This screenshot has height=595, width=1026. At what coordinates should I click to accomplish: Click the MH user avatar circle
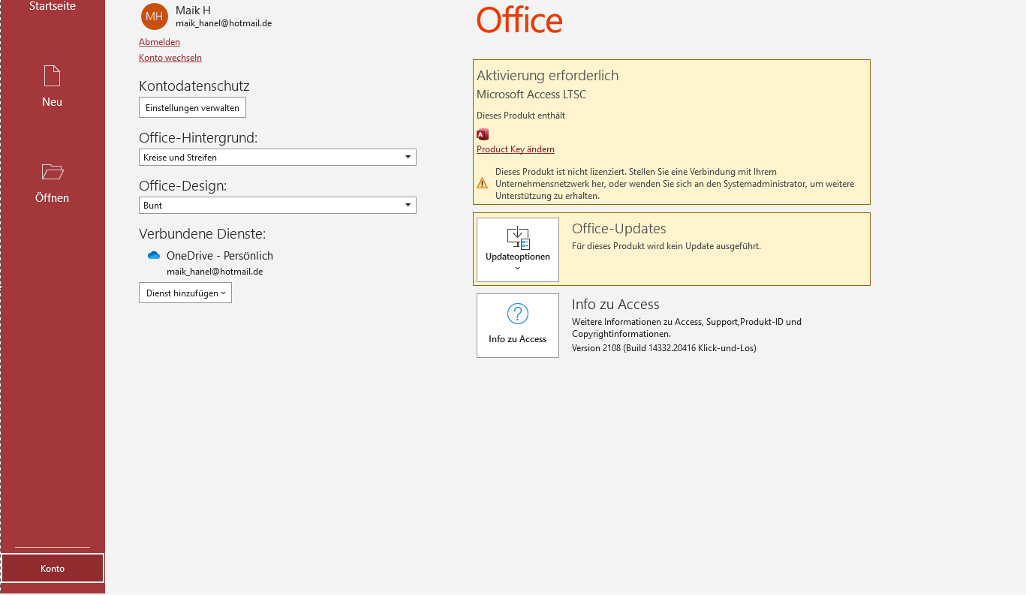(154, 17)
